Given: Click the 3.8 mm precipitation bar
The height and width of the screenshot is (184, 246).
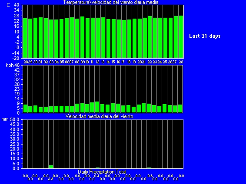Looking at the screenshot, I should [x=51, y=167].
